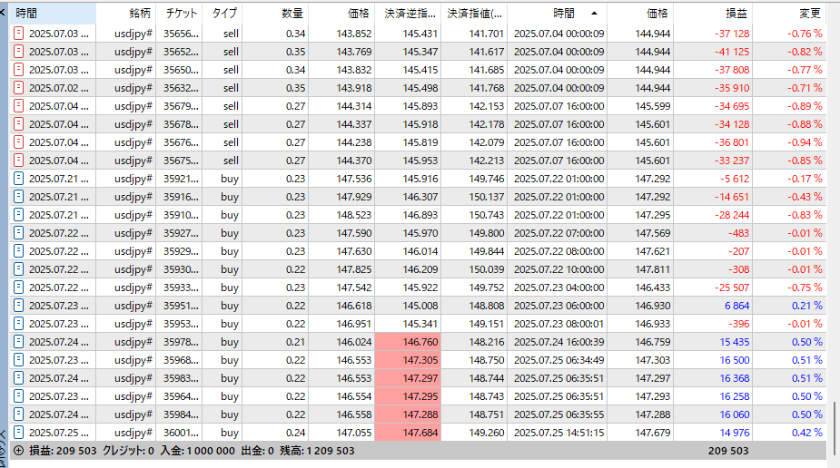Screen dimensions: 840x468
Task: Click buy deal icon for ticket 35953
Action: coord(18,324)
